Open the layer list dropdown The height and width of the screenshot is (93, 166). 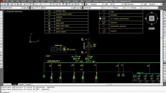(72, 8)
